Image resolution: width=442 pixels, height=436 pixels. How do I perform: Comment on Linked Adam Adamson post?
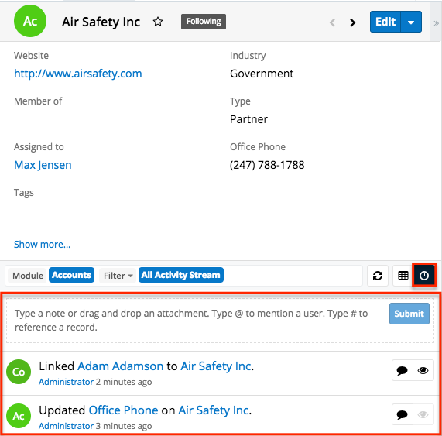pyautogui.click(x=403, y=370)
